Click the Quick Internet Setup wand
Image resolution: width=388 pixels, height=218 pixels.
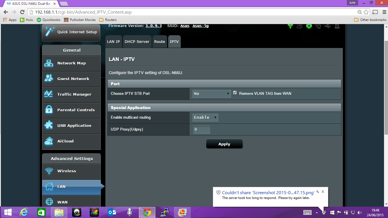pyautogui.click(x=50, y=32)
